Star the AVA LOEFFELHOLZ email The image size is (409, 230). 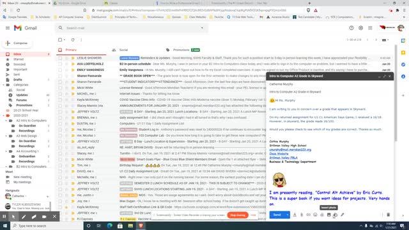pos(66,64)
